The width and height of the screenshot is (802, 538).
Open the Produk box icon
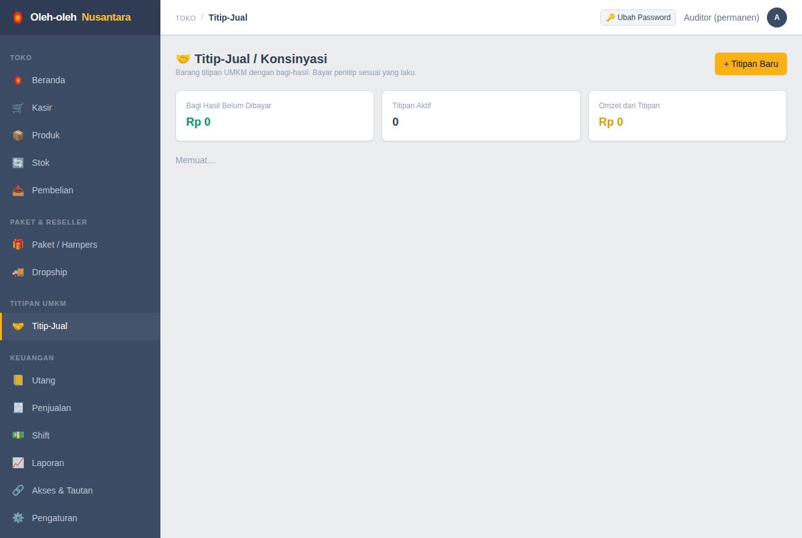(x=18, y=135)
